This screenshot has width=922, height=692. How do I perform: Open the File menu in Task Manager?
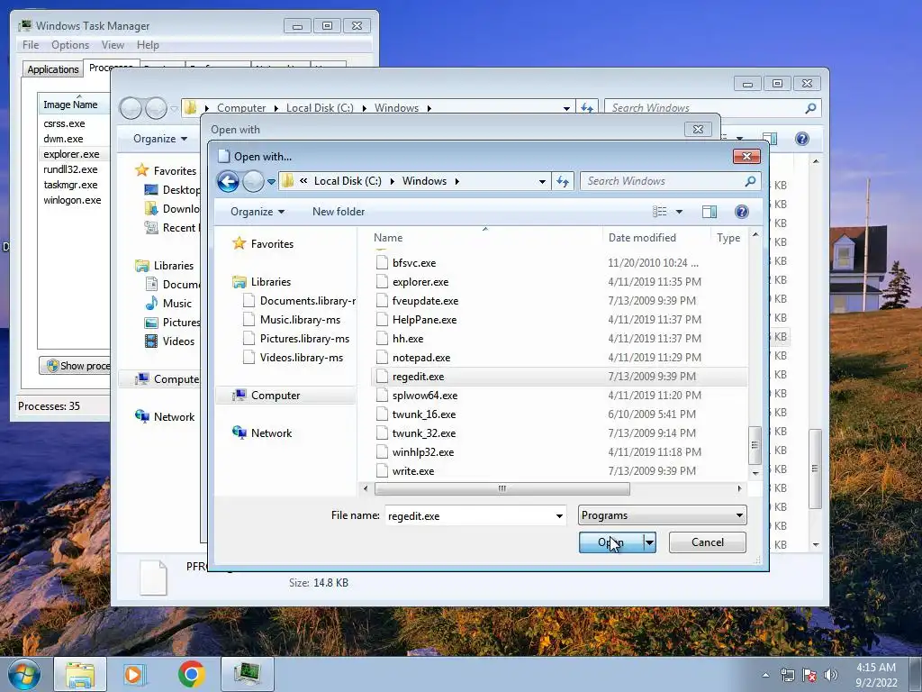pos(31,45)
